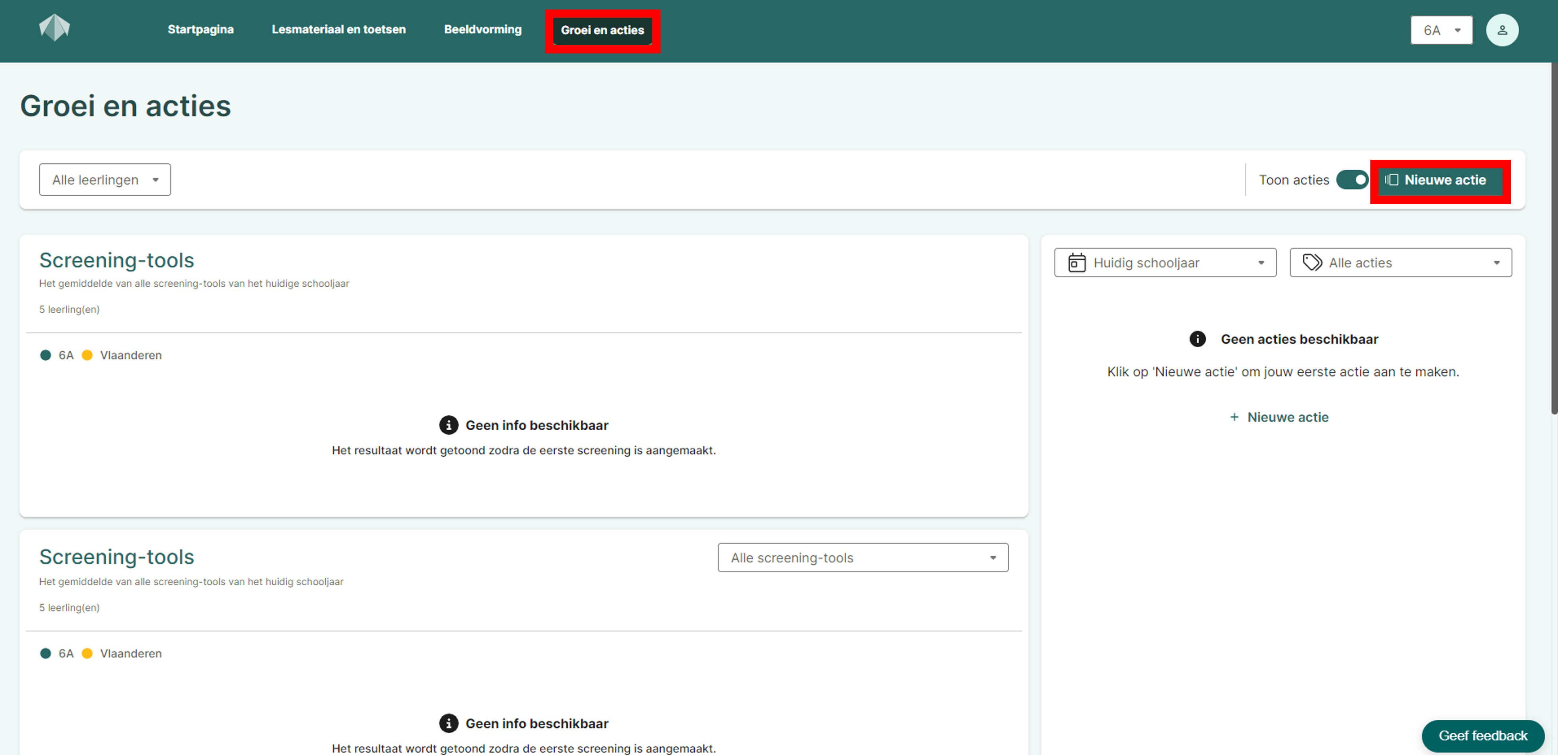Toggle the 6A legend dot in first chart
Image resolution: width=1558 pixels, height=755 pixels.
[x=46, y=356]
